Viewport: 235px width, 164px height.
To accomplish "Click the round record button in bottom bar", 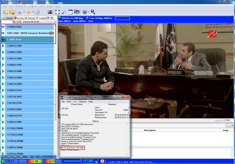I will [x=102, y=161].
